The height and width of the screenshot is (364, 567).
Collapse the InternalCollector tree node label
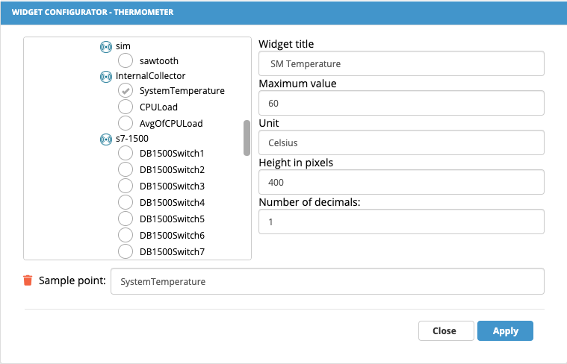[150, 76]
